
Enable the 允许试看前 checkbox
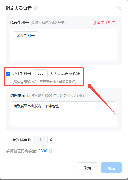(8, 140)
